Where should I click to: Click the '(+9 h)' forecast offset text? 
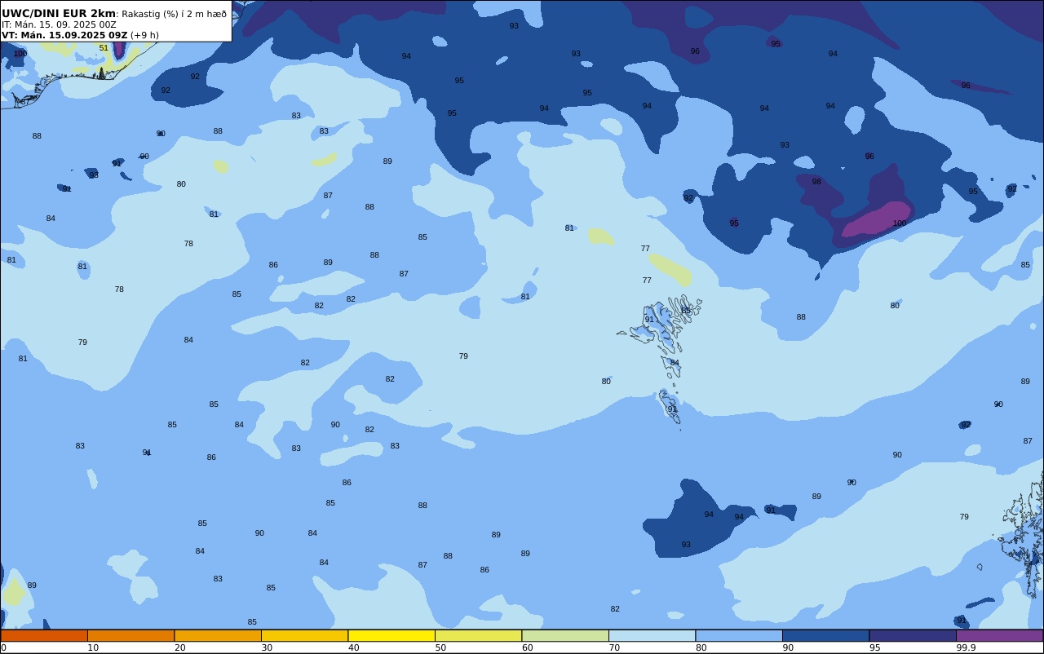(x=144, y=35)
